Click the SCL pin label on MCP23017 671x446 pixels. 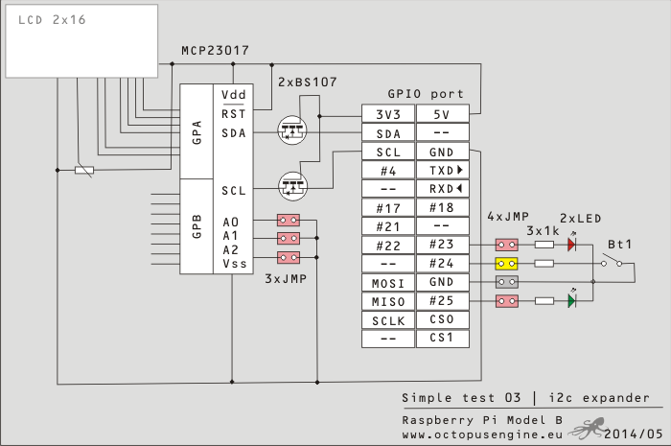pos(234,191)
